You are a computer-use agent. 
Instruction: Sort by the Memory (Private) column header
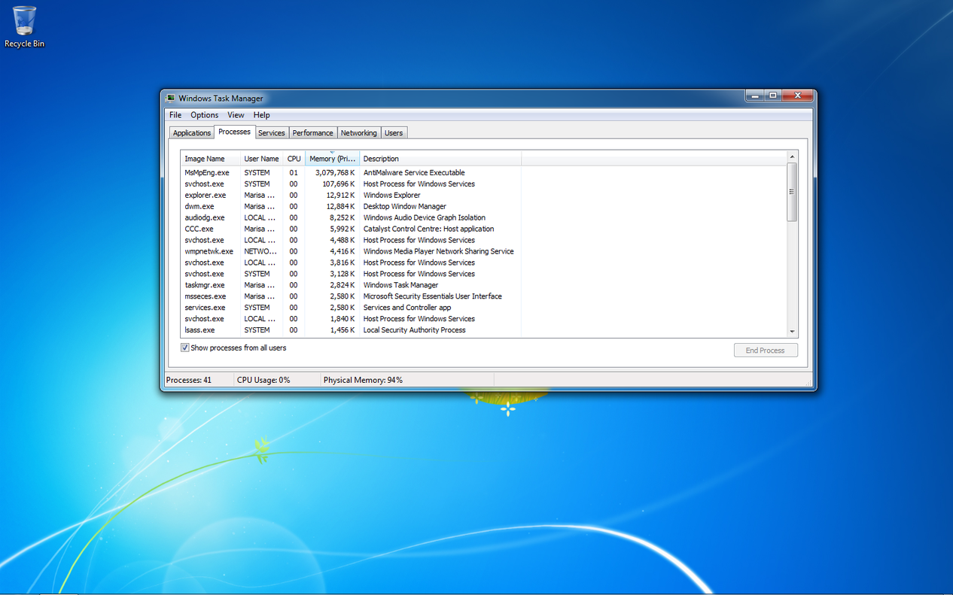[x=332, y=158]
